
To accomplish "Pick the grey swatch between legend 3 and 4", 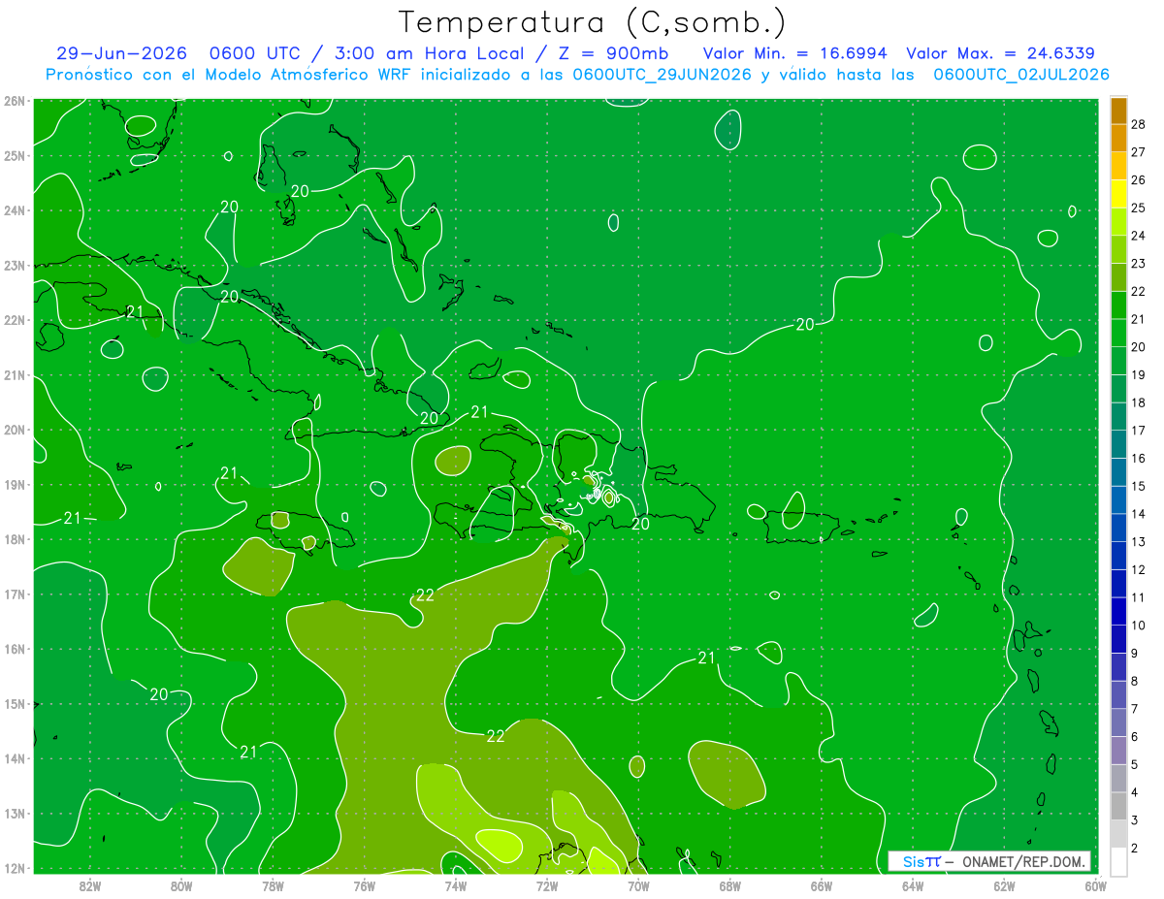I will pos(1118,806).
